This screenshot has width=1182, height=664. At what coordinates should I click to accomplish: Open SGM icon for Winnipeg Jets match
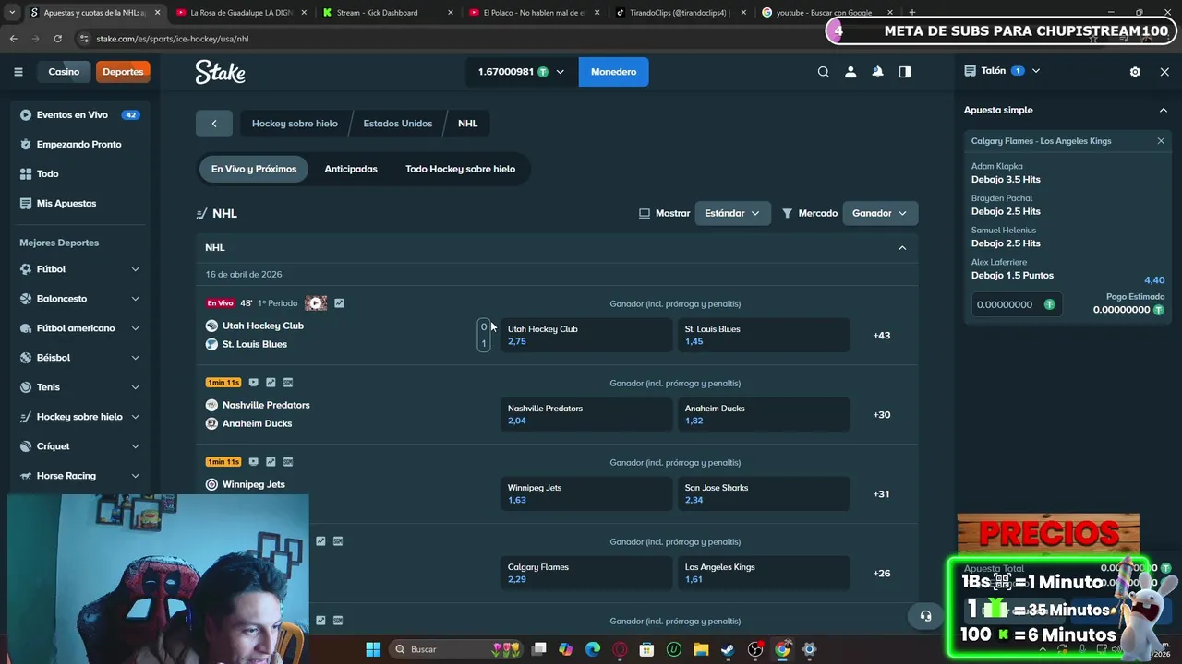click(x=288, y=462)
